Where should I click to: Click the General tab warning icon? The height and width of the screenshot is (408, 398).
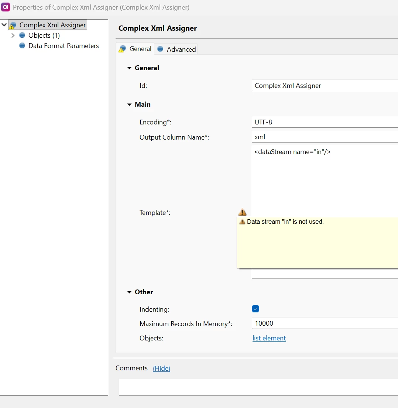122,49
